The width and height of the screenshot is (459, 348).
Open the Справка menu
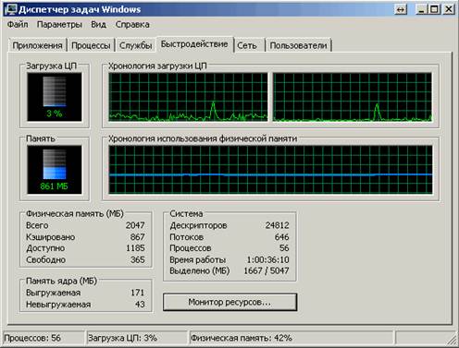[x=132, y=25]
